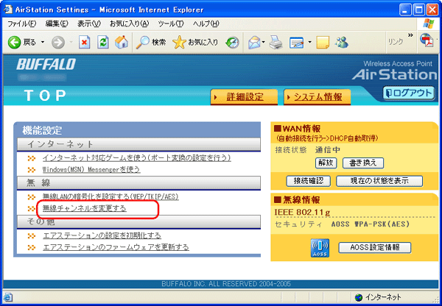Click the 無線 section header

pyautogui.click(x=138, y=183)
